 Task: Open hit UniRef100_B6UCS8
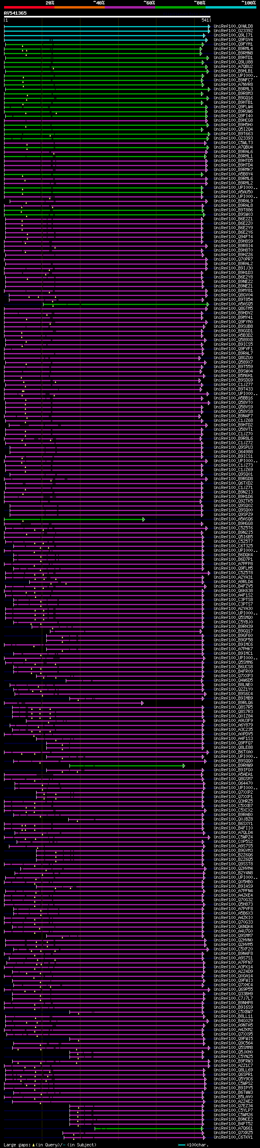(x=233, y=667)
